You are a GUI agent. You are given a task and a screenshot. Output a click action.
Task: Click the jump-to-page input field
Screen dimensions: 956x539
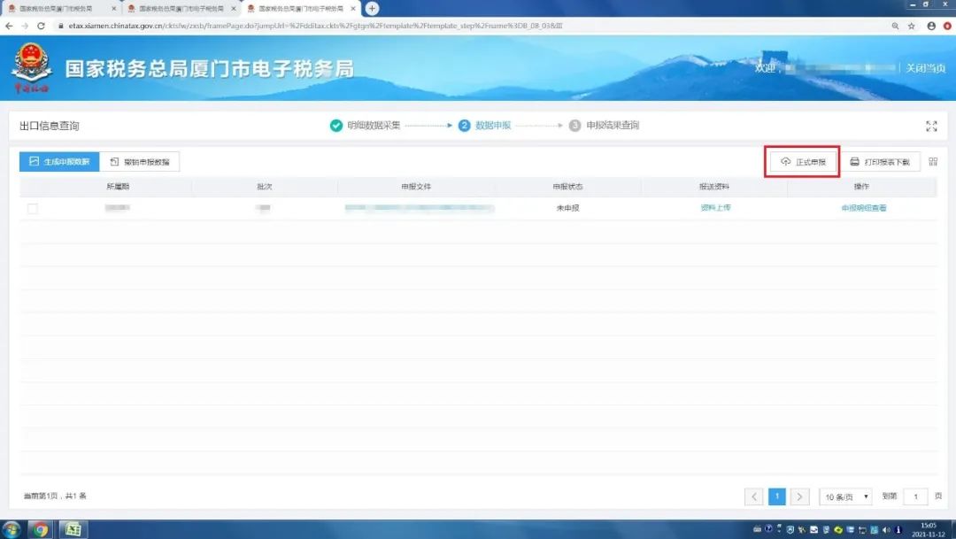point(915,497)
